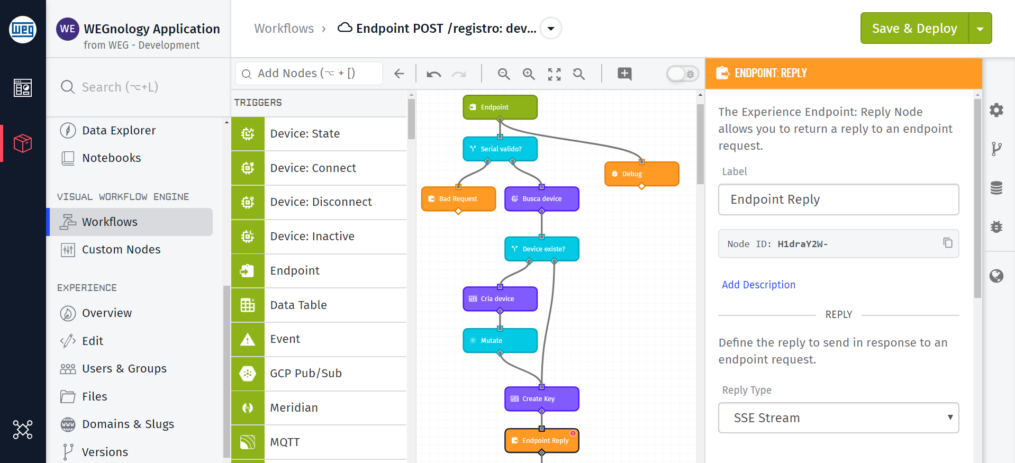Edit the Endpoint Reply label field
The width and height of the screenshot is (1015, 463).
click(838, 199)
